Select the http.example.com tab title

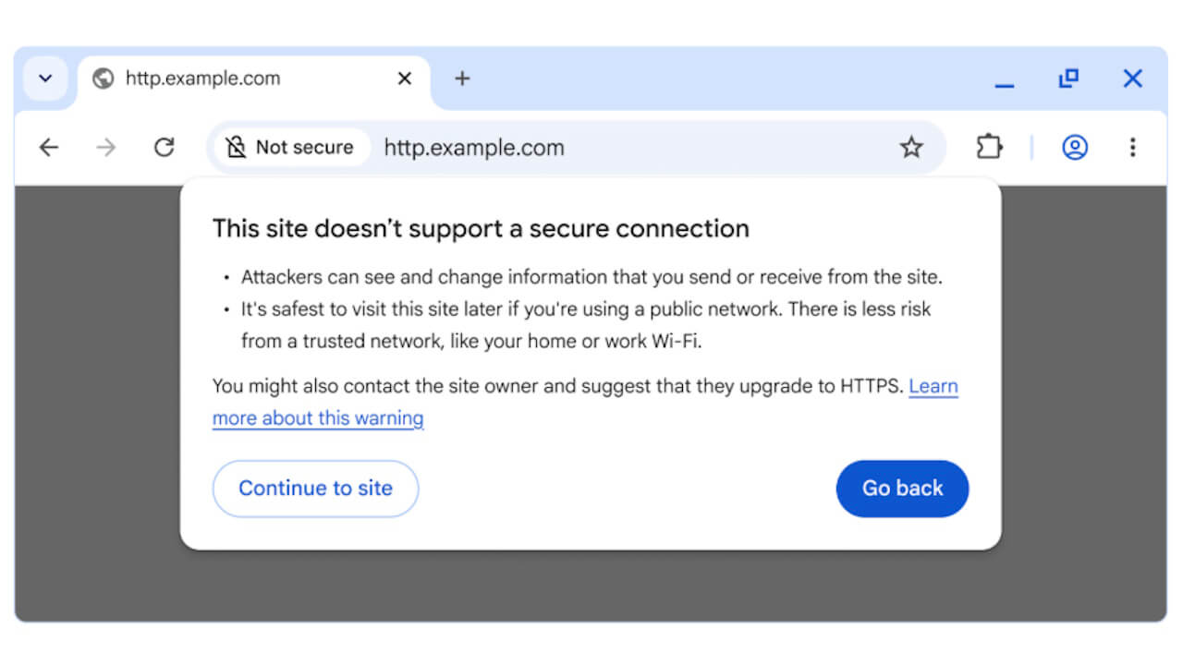point(202,79)
